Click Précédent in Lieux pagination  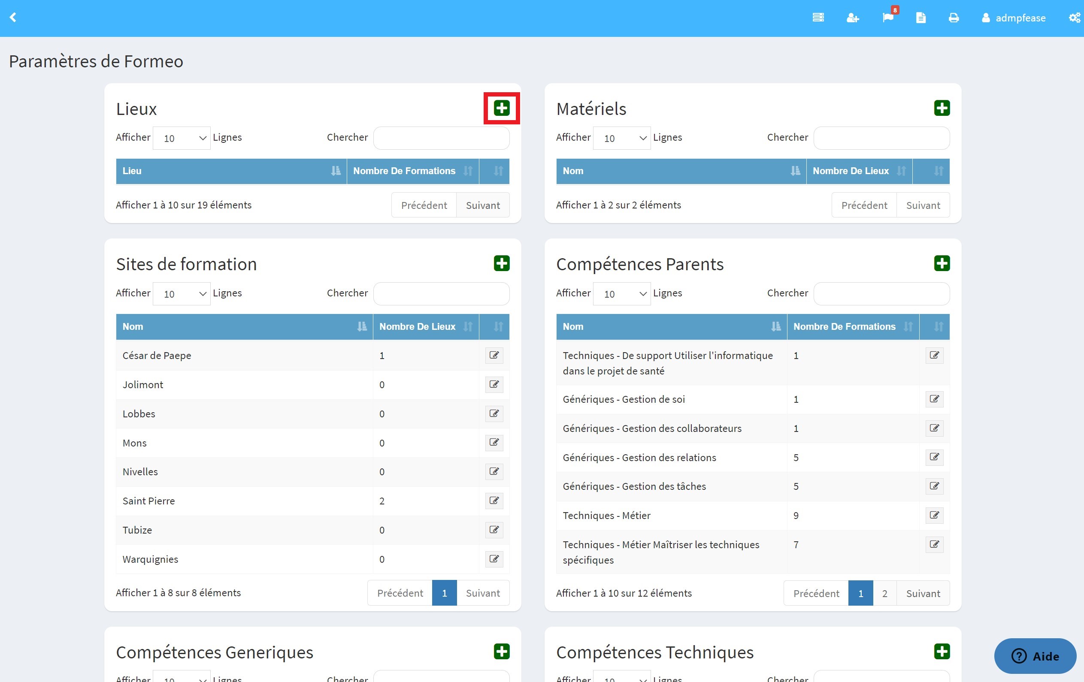[424, 205]
